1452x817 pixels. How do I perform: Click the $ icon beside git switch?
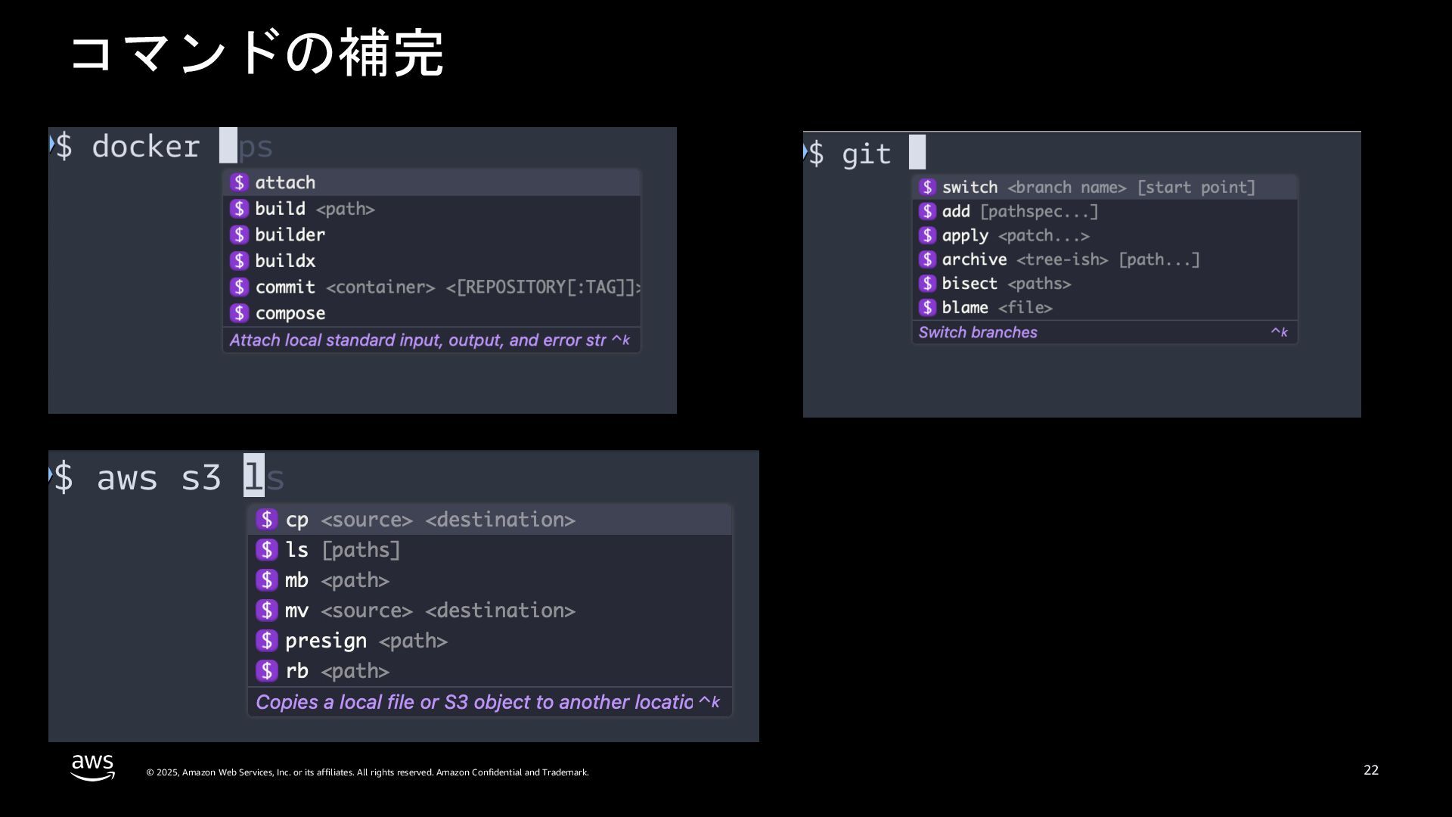tap(927, 188)
